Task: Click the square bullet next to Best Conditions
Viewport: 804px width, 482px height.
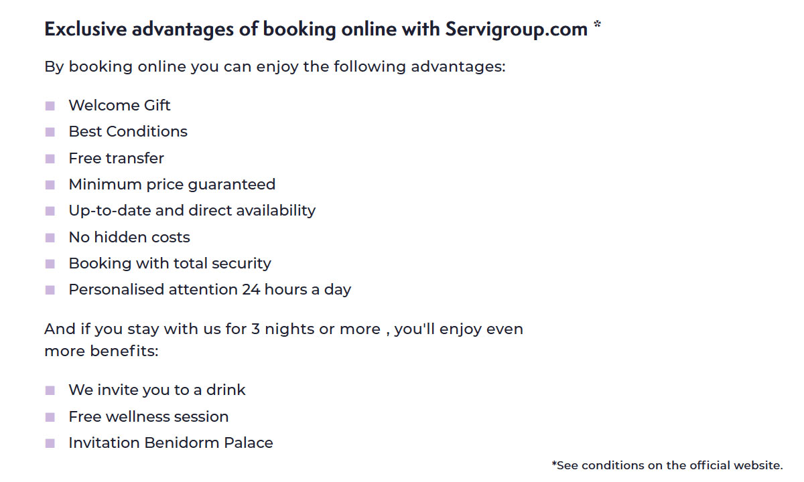Action: (x=50, y=132)
